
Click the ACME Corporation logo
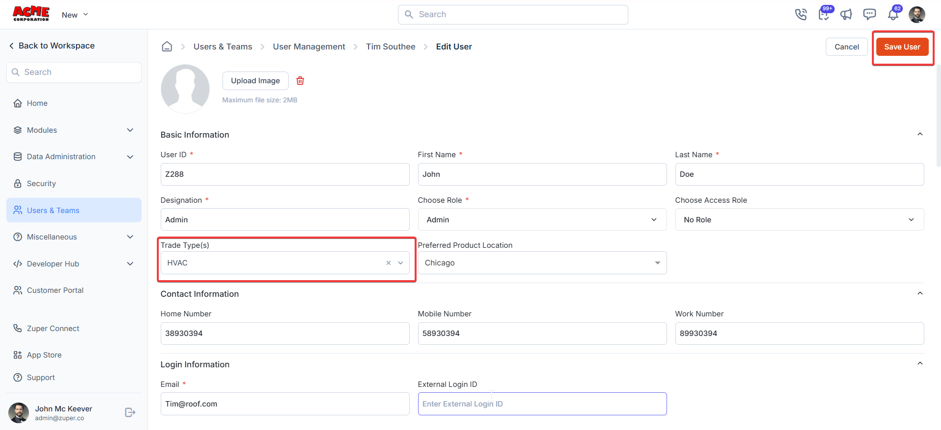[31, 13]
